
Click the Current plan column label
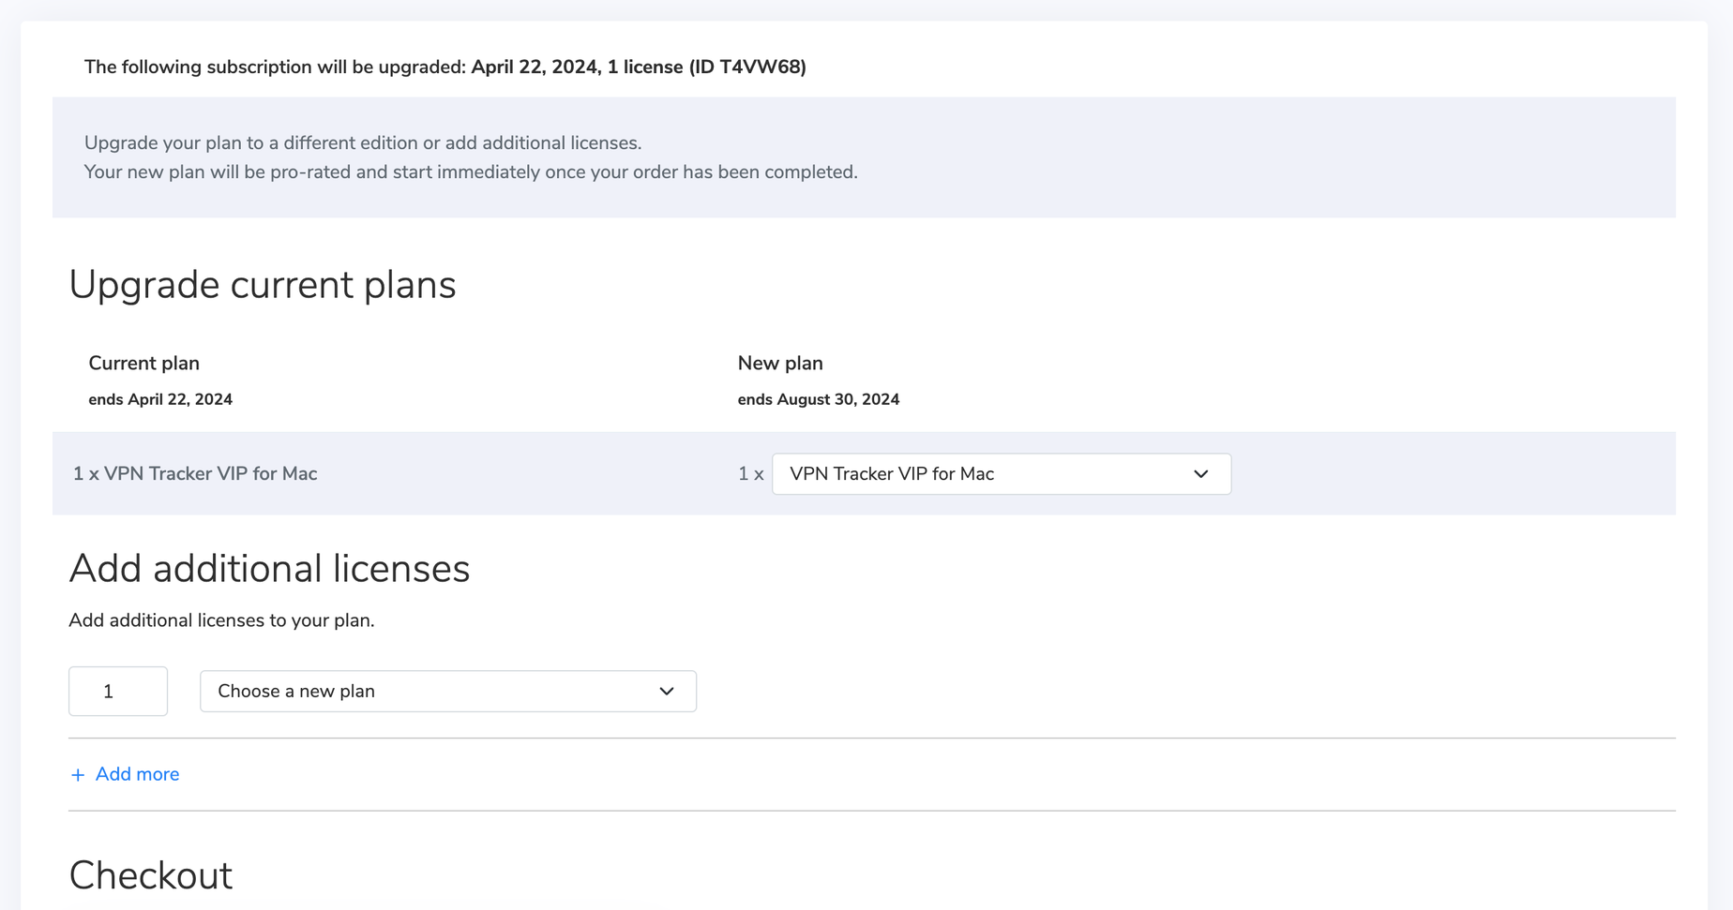143,363
